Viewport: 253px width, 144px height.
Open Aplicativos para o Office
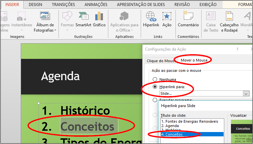[124, 21]
